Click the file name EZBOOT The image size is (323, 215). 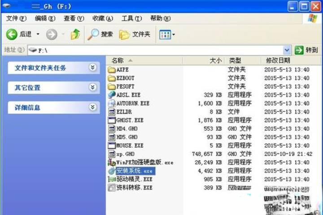pyautogui.click(x=126, y=78)
